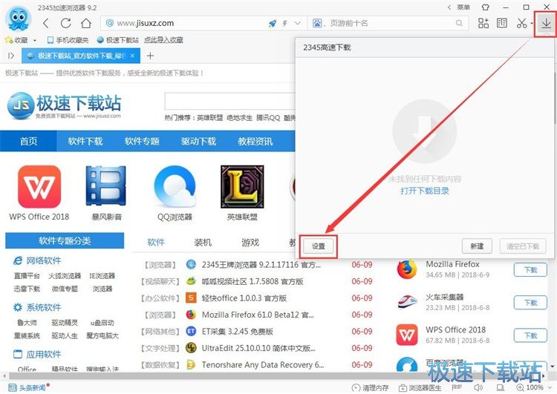Click the browser back arrow
Image resolution: width=557 pixels, height=394 pixels.
pos(46,24)
